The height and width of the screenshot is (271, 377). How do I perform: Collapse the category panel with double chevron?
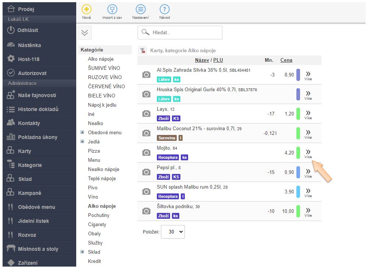[85, 33]
